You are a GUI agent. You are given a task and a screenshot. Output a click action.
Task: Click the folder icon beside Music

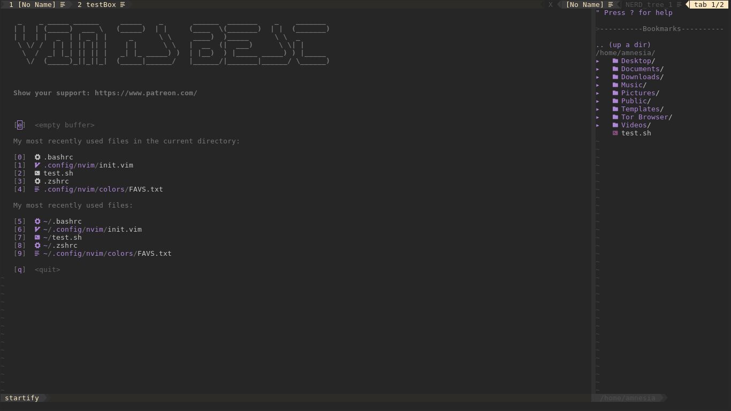tap(615, 85)
